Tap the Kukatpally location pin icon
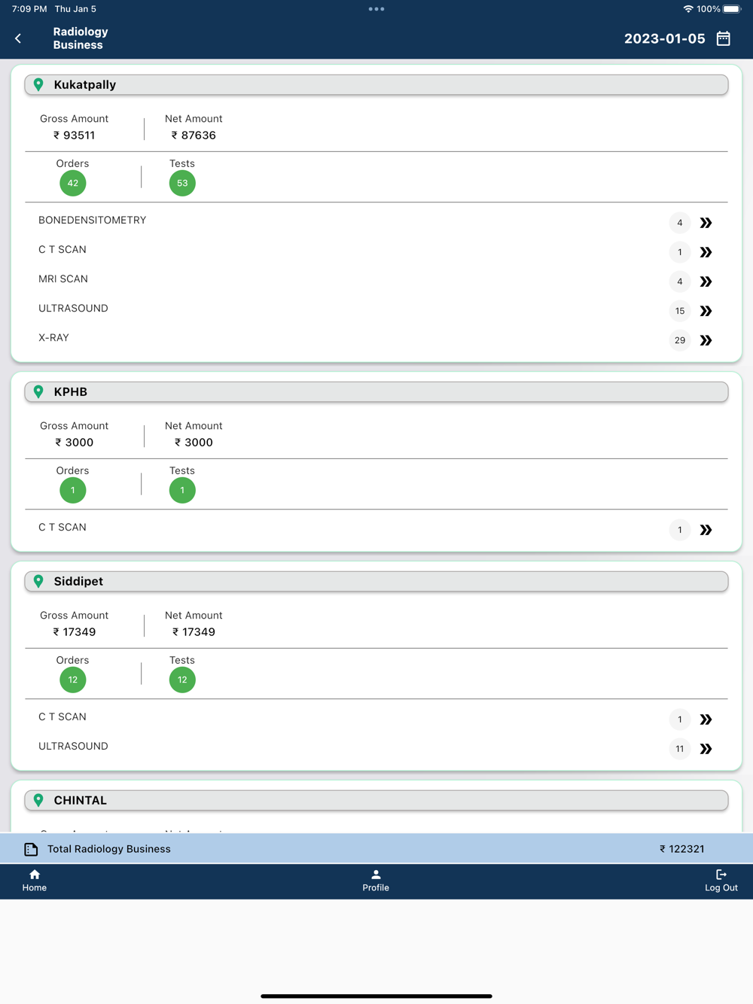 point(38,85)
